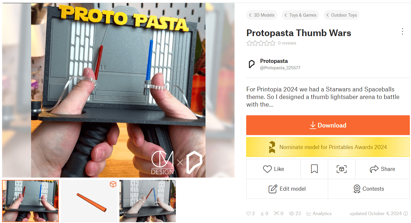
Task: Click the orange Download button
Action: [x=328, y=125]
